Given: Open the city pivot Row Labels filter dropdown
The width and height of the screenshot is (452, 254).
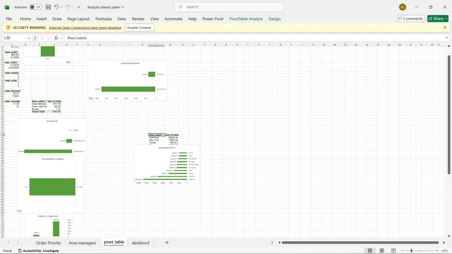Looking at the screenshot, I should pos(46,101).
